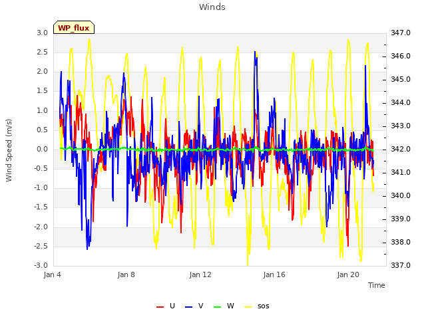Click the 1.0 left axis tick label
Viewport: 426px width, 319px height.
tap(43, 110)
